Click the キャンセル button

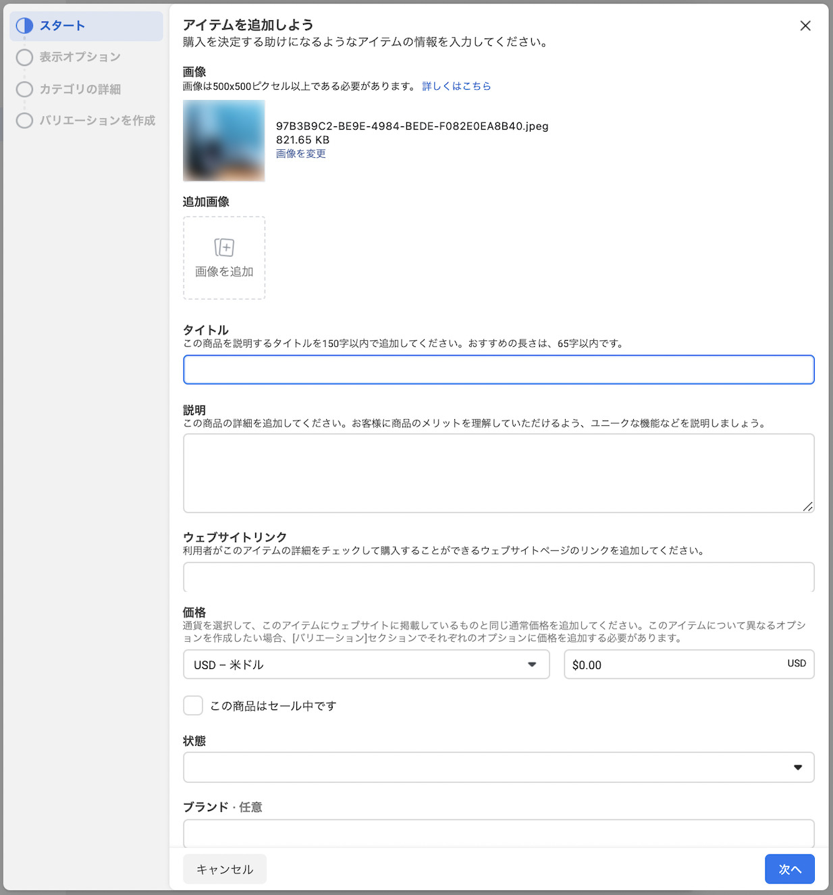[x=225, y=869]
